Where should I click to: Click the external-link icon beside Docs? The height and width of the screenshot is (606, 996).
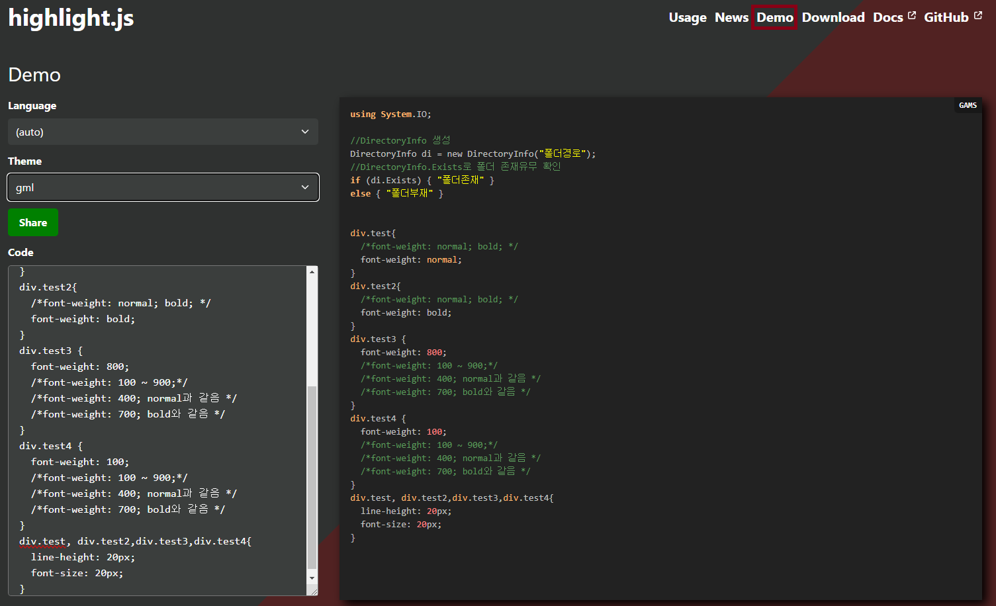[x=912, y=15]
